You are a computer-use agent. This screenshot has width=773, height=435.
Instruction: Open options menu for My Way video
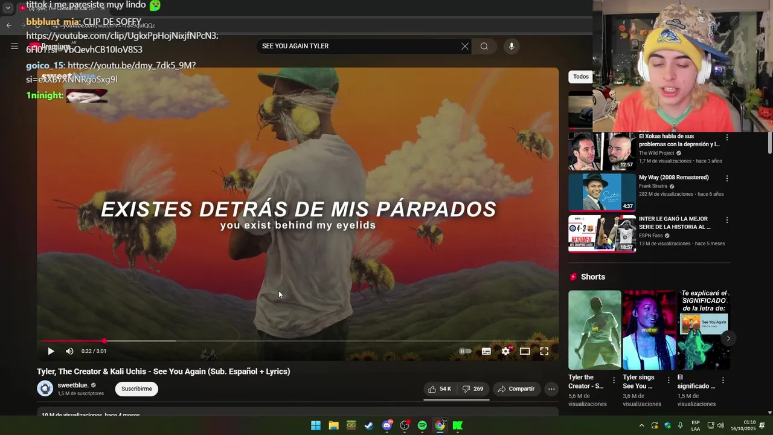point(727,179)
